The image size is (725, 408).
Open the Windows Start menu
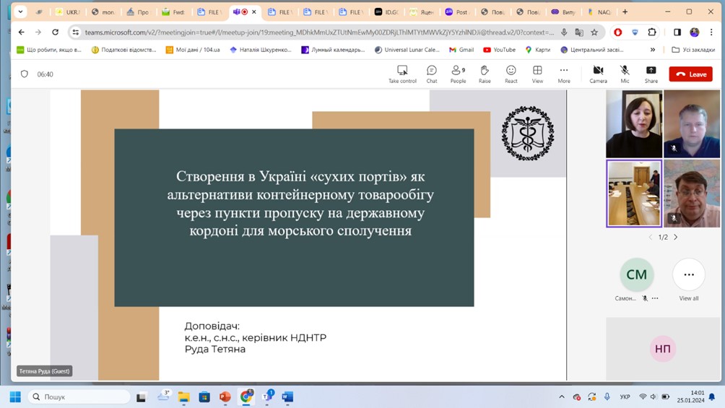pyautogui.click(x=15, y=397)
